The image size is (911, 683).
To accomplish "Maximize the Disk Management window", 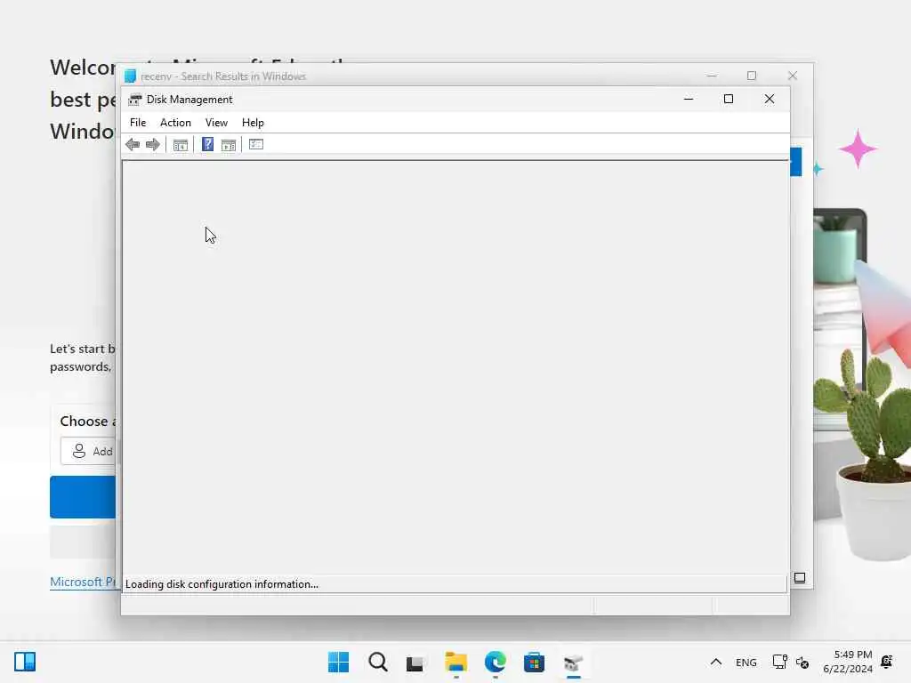I will click(x=729, y=100).
